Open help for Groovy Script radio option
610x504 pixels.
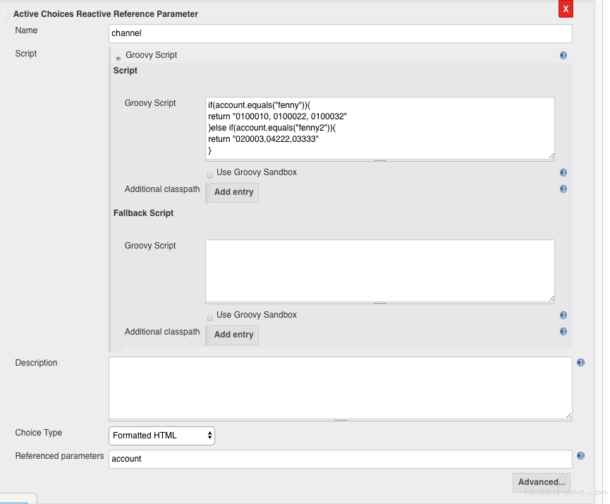click(563, 55)
